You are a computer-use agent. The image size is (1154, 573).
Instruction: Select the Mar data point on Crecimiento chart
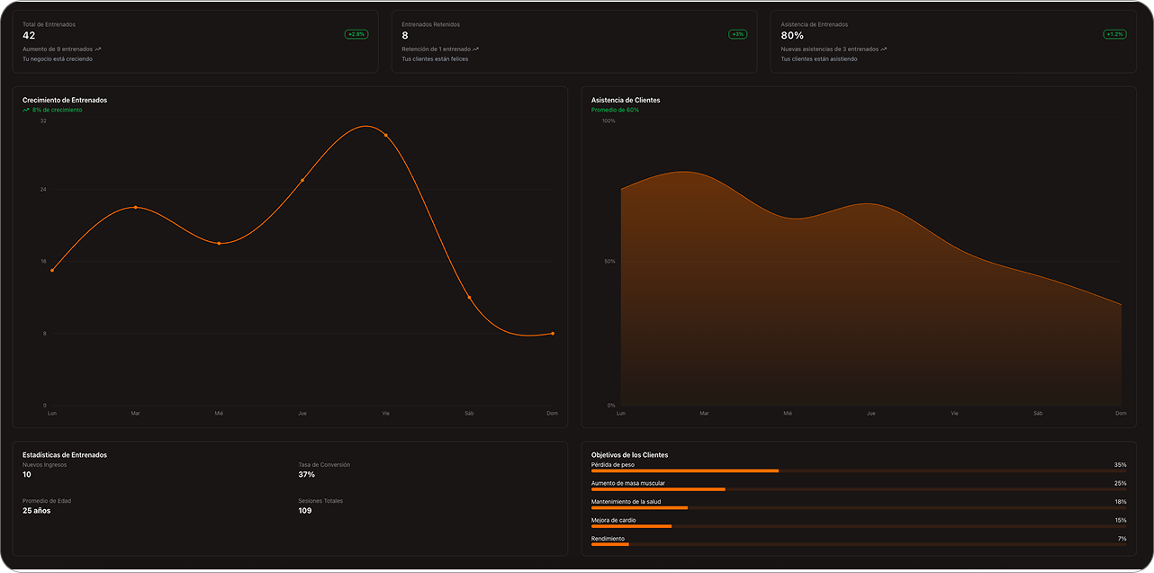[136, 208]
